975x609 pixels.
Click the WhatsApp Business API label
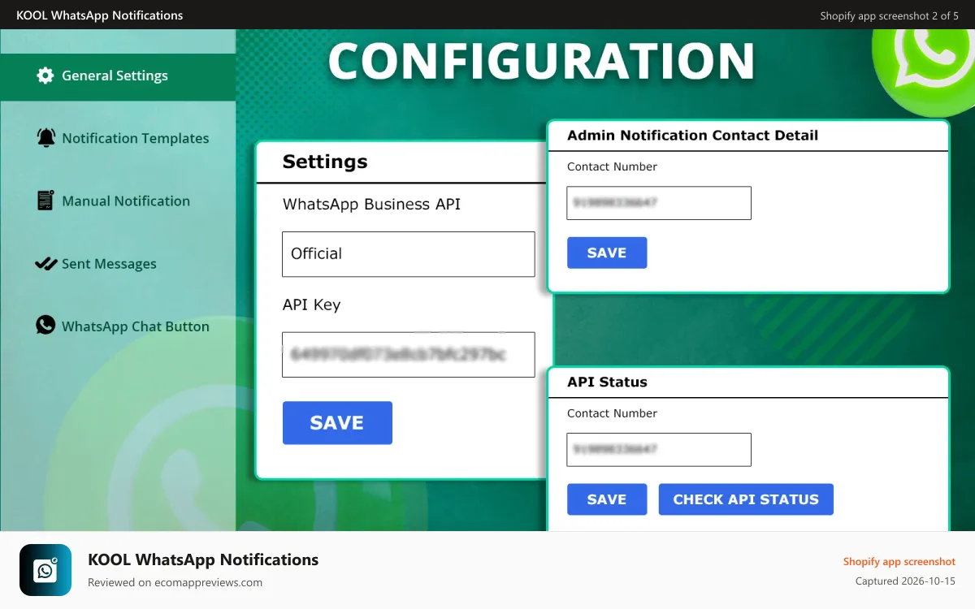[371, 205]
